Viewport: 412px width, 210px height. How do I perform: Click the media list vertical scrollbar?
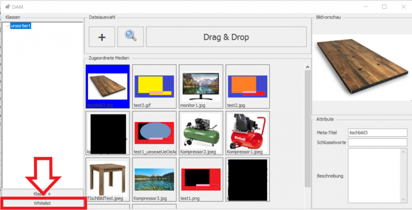308,128
